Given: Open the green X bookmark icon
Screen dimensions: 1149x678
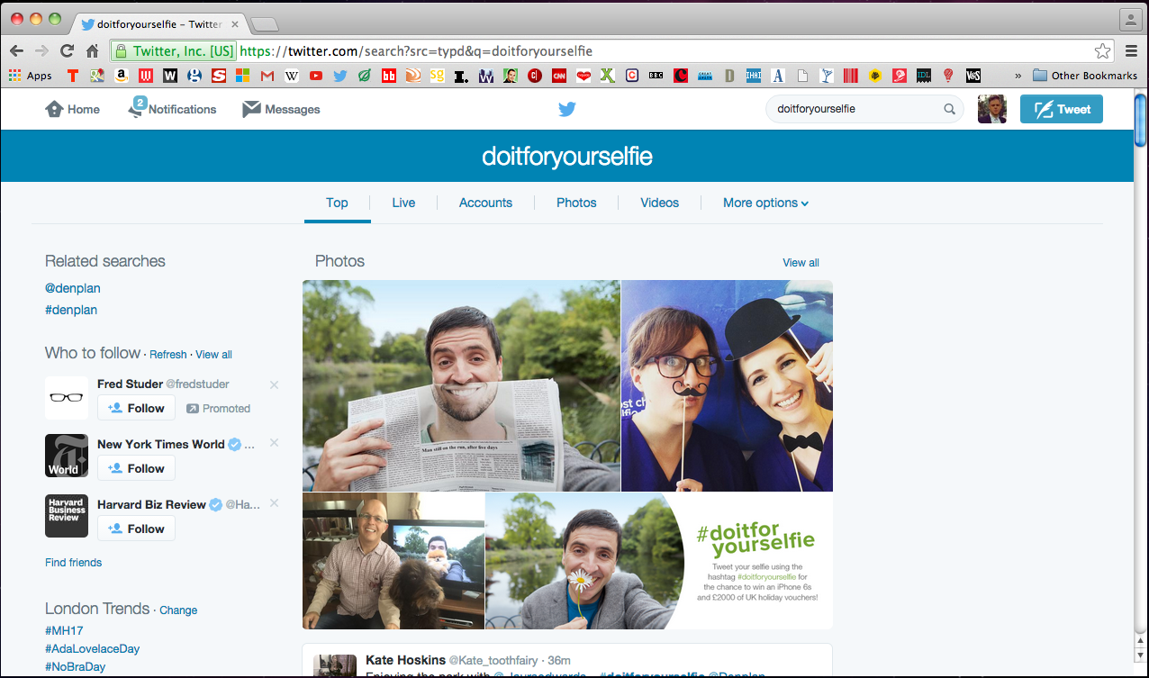Looking at the screenshot, I should coord(608,76).
